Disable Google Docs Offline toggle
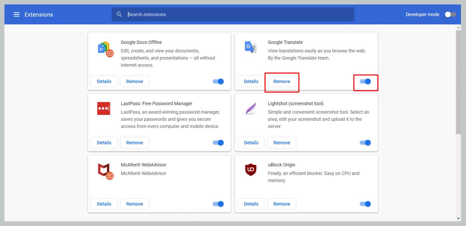 click(218, 81)
